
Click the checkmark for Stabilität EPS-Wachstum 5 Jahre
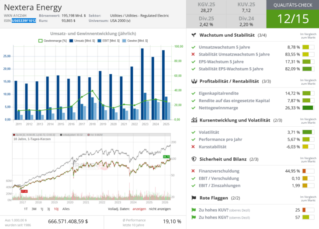[193, 69]
